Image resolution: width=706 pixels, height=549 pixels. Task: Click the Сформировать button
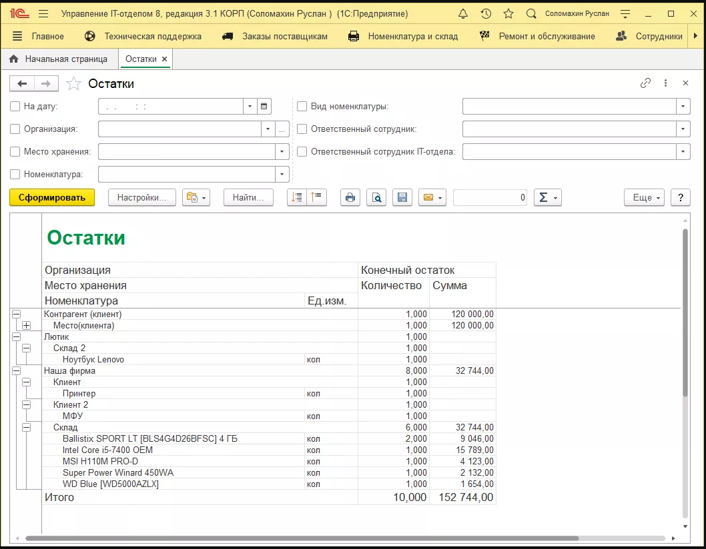(x=52, y=197)
